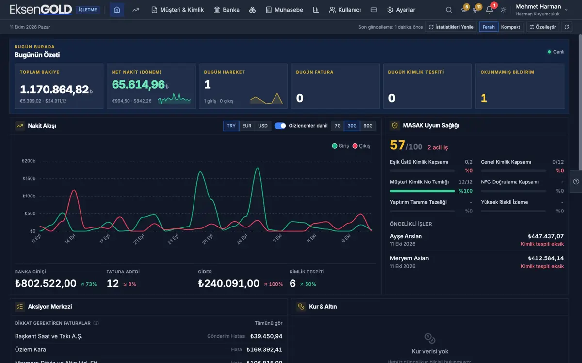Open the Muhasebe menu
Viewport: 582px width, 363px height.
point(284,10)
